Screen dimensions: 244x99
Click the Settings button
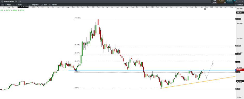tap(239, 5)
